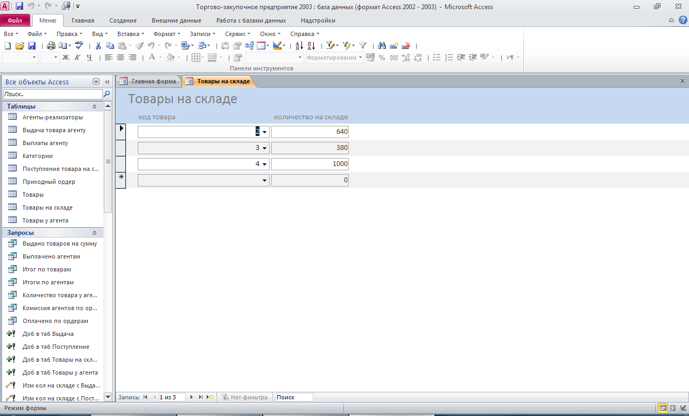Click the Center alignment icon

pos(121,58)
